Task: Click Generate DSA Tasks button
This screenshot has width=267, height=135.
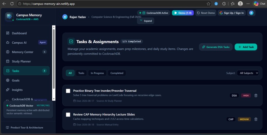Action: [216, 47]
